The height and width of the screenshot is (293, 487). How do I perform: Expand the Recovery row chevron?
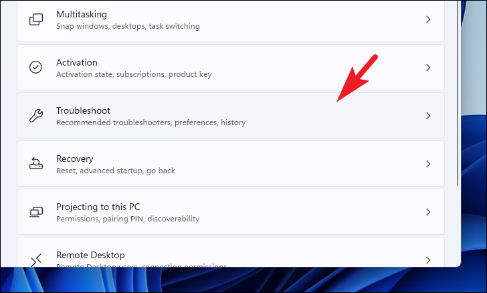(x=428, y=164)
